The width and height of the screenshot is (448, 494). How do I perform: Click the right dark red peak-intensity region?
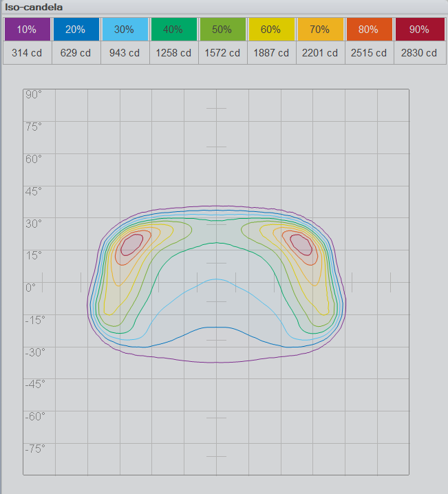301,244
